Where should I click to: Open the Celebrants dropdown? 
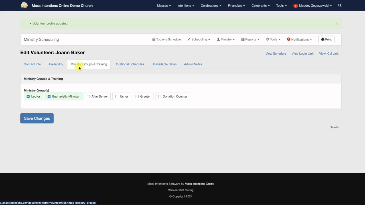tap(261, 6)
